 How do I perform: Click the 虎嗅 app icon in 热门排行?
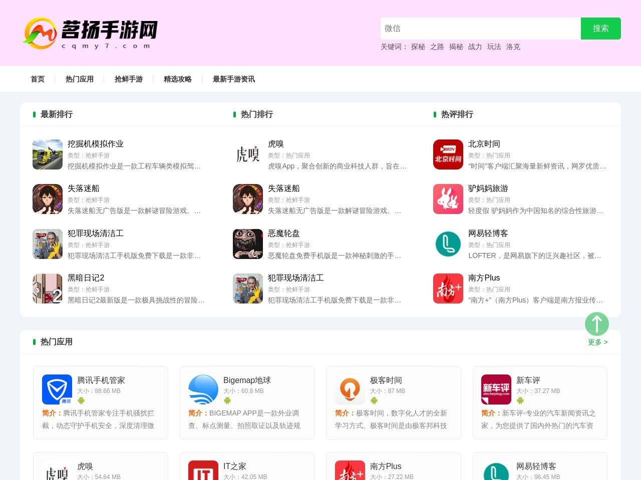[247, 154]
